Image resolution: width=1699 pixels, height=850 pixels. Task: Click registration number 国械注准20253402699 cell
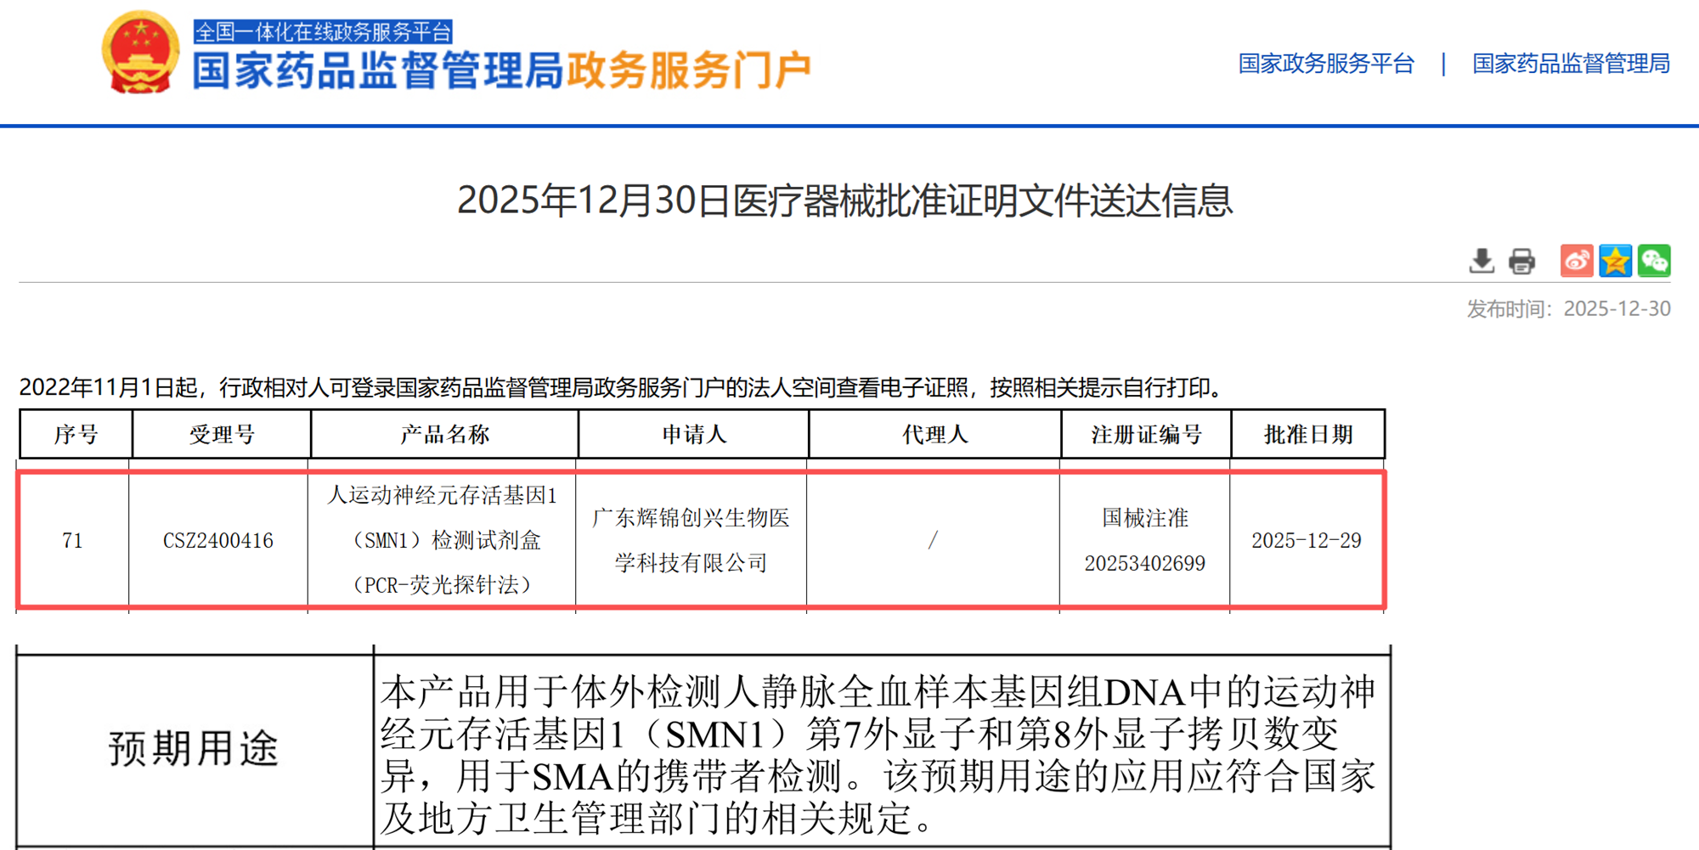click(1144, 540)
